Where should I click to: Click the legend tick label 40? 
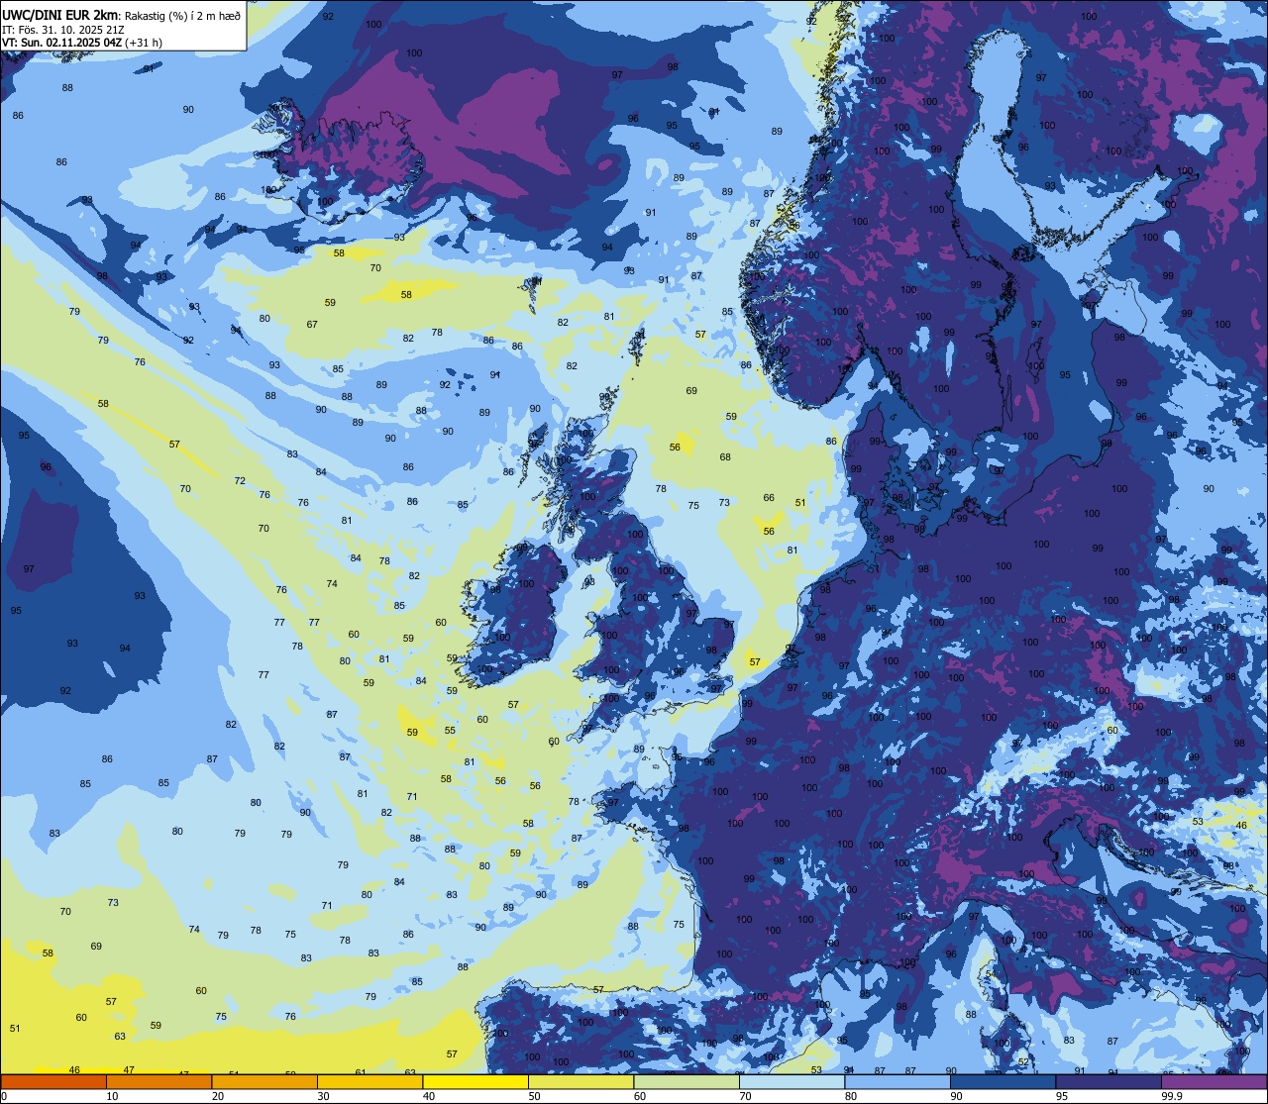point(429,1096)
